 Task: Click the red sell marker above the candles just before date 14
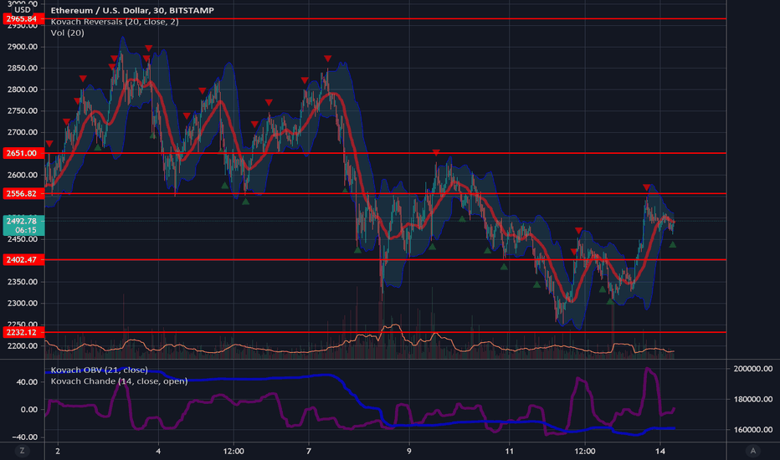tap(646, 187)
